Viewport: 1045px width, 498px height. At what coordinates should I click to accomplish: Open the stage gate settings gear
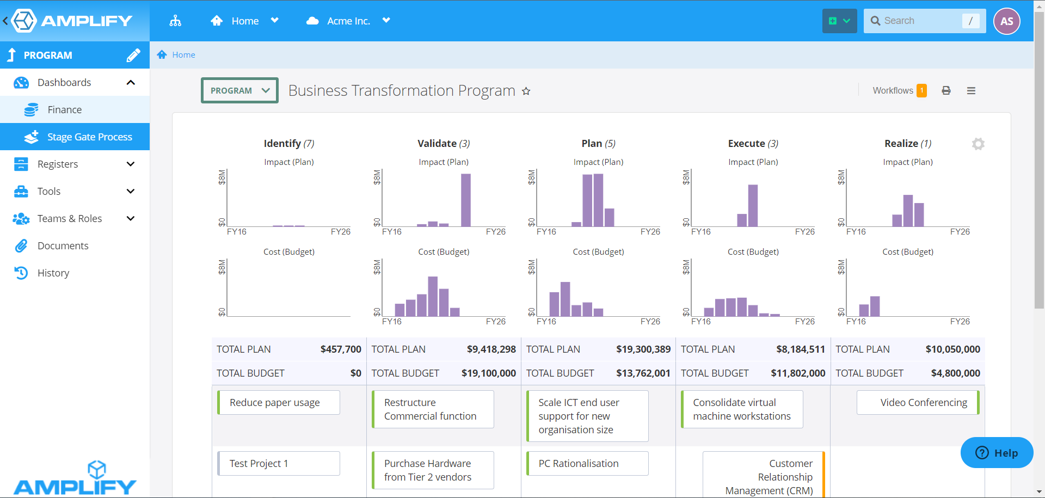click(x=978, y=144)
